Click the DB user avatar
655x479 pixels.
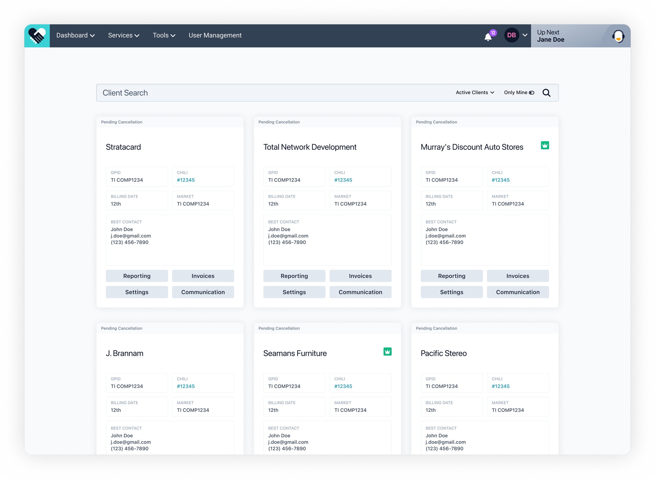coord(511,35)
